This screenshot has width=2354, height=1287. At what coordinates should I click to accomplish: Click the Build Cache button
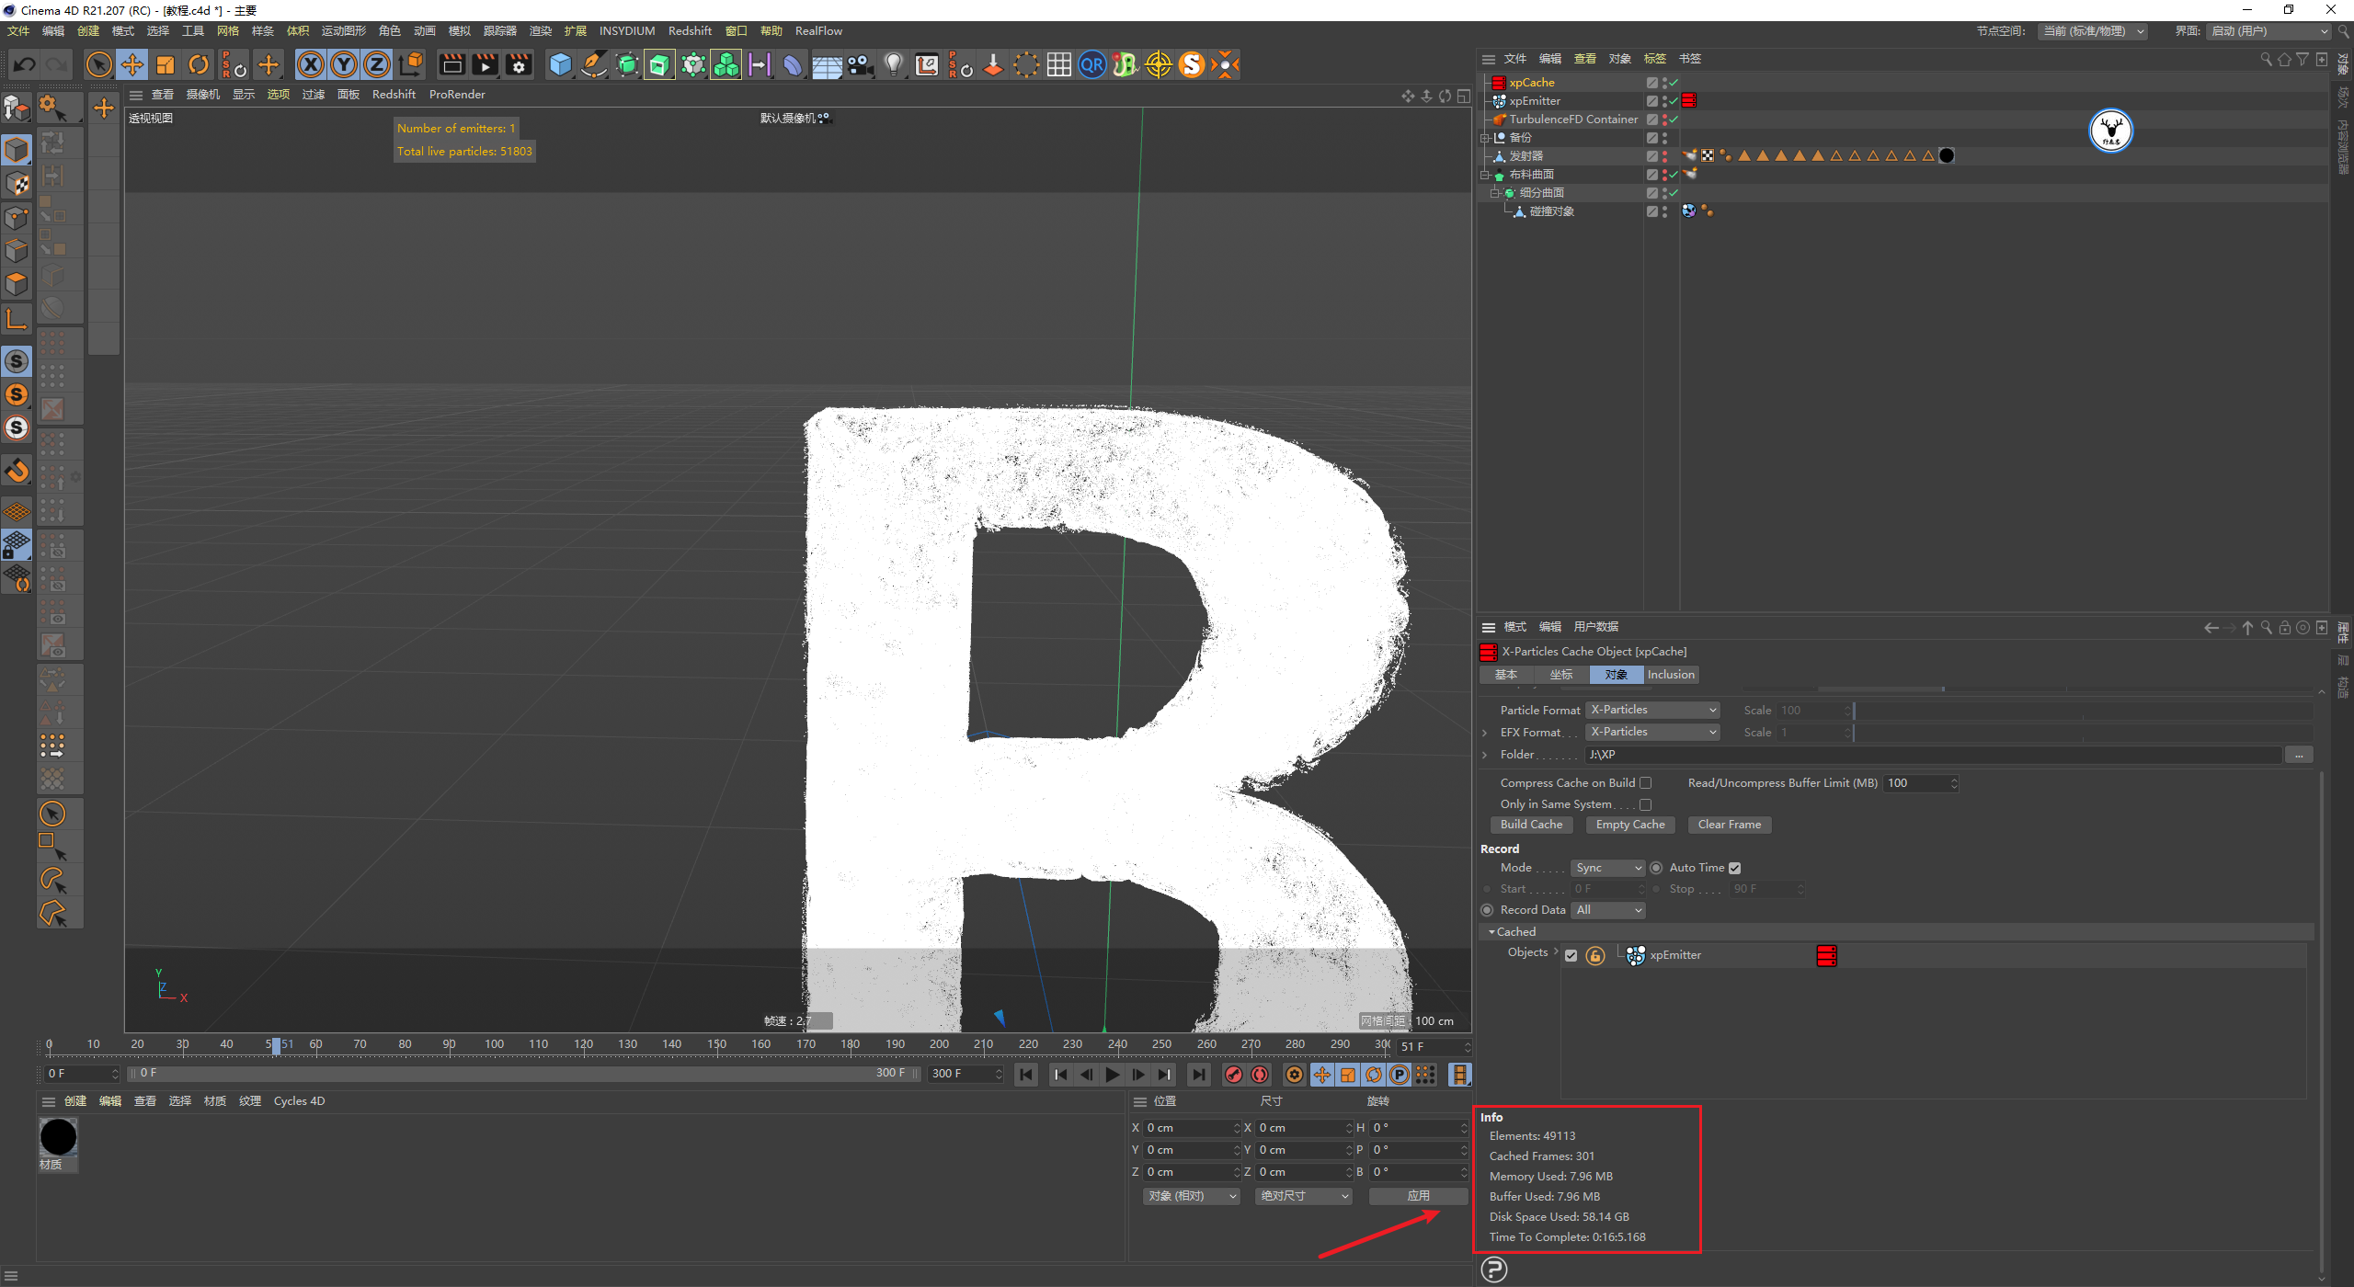point(1531,825)
